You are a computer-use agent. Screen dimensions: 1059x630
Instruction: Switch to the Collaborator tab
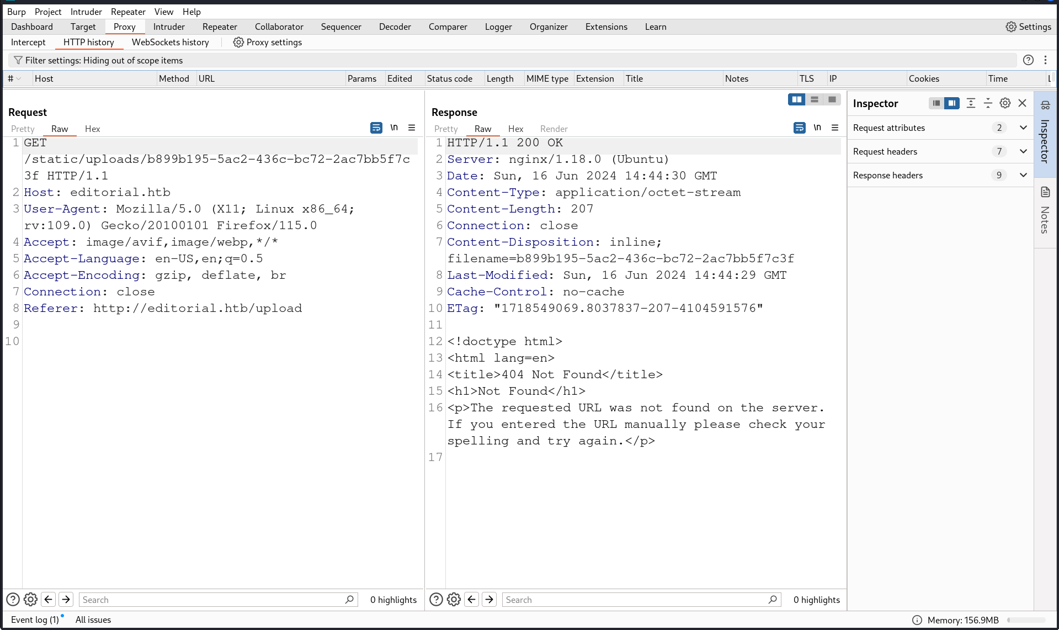pos(279,27)
